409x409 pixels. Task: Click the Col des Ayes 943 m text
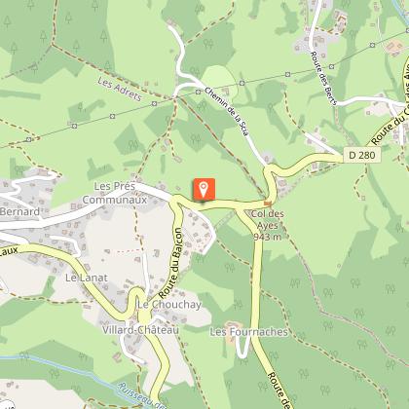click(268, 225)
